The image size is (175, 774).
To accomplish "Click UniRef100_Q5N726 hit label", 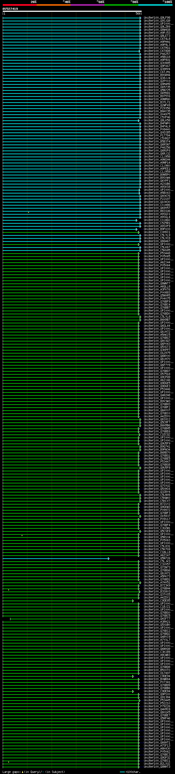I will coord(157,558).
